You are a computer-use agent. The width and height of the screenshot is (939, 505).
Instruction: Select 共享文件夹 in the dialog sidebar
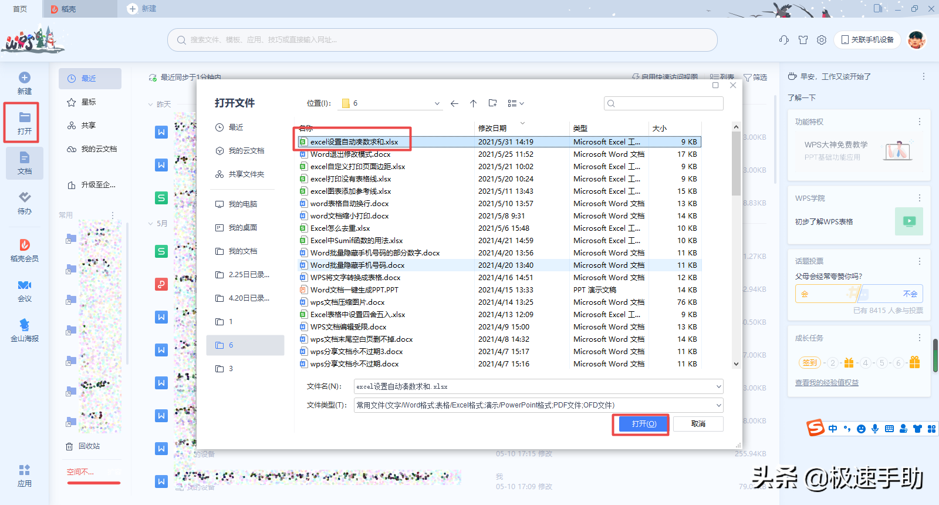coord(241,174)
